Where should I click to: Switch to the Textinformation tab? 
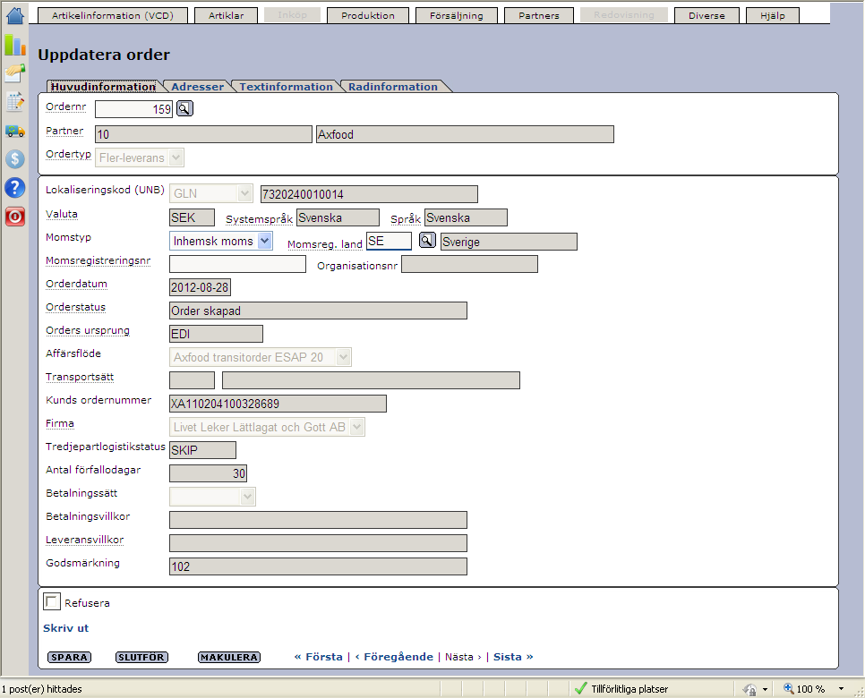tap(287, 87)
